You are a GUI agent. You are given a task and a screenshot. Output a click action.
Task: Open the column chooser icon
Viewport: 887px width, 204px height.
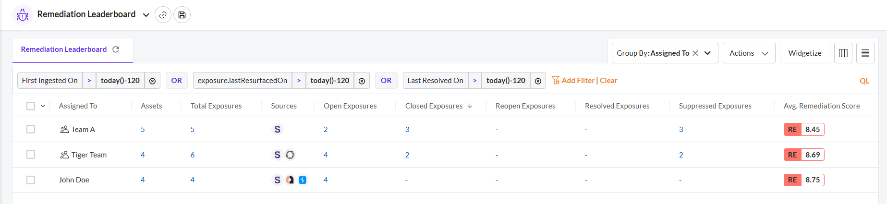coord(843,53)
